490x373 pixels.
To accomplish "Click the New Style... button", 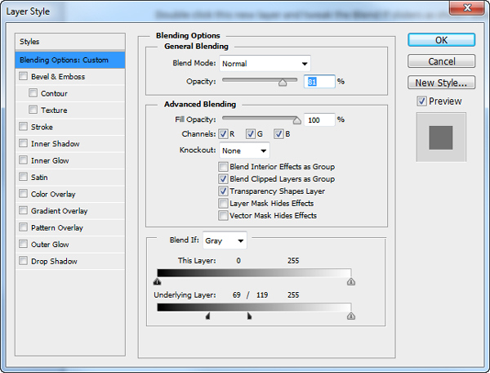I will point(441,83).
